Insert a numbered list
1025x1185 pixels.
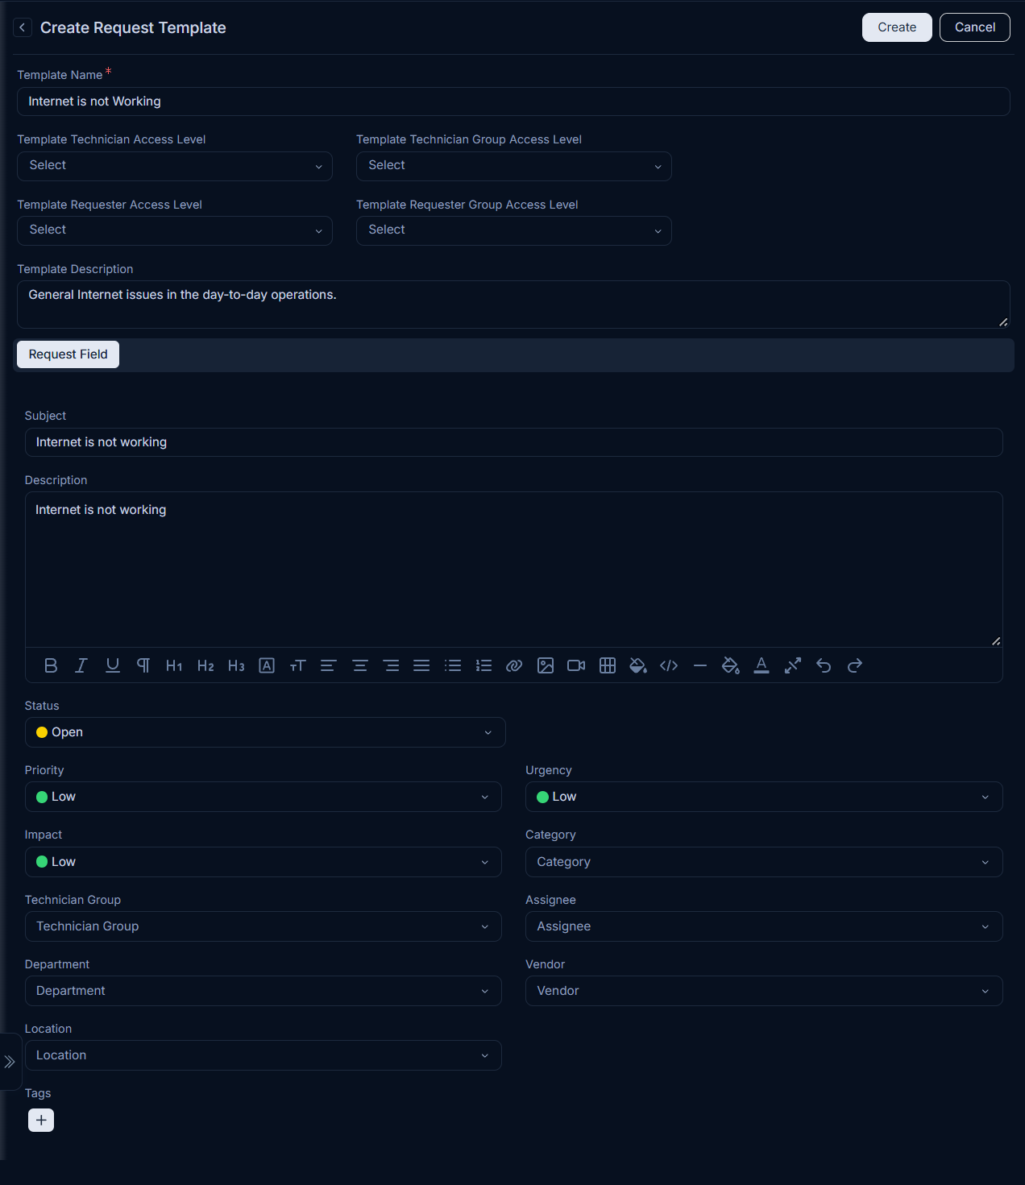click(483, 665)
